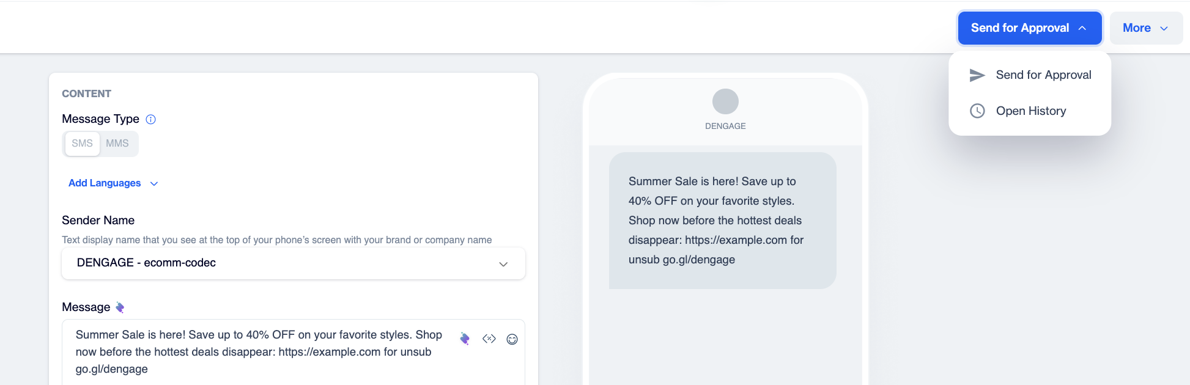
Task: Open AI writer icon inside message box
Action: [x=465, y=339]
